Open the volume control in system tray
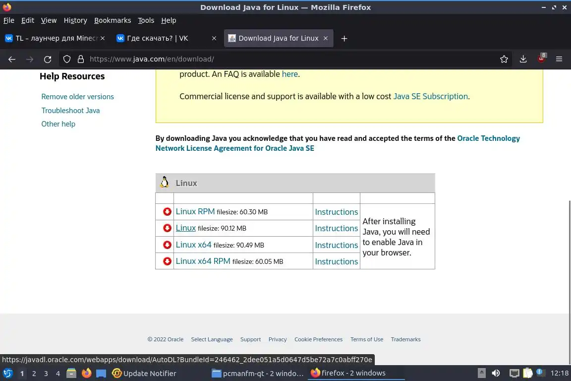This screenshot has width=571, height=381. [496, 374]
